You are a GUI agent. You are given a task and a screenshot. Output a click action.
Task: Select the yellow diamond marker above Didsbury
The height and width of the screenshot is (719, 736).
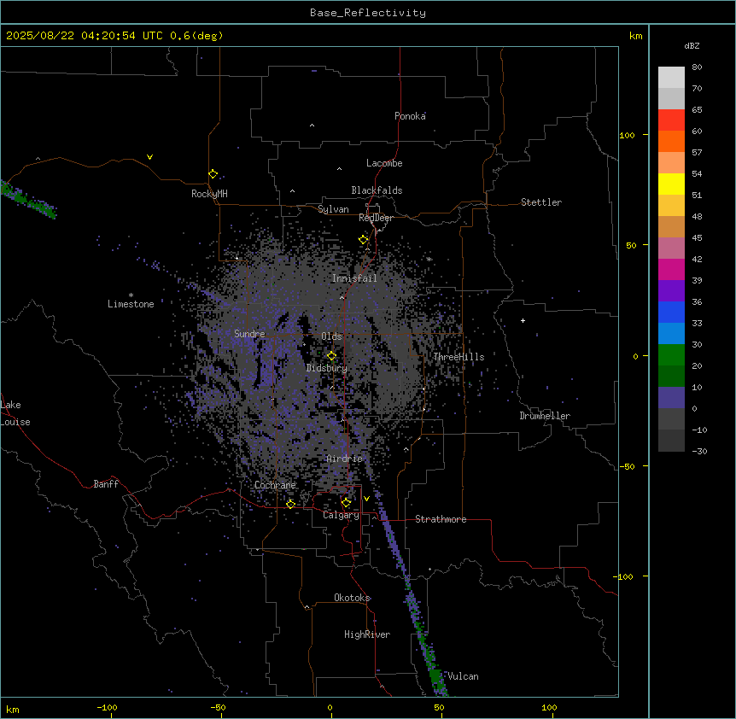point(331,356)
